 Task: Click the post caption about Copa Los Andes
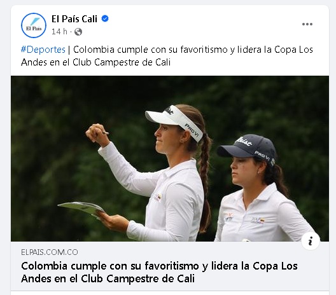point(167,56)
